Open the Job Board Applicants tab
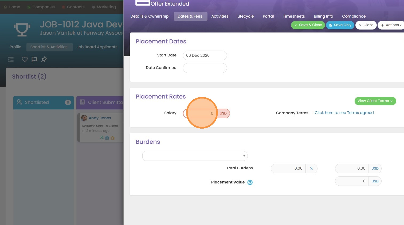This screenshot has height=225, width=404. [97, 47]
